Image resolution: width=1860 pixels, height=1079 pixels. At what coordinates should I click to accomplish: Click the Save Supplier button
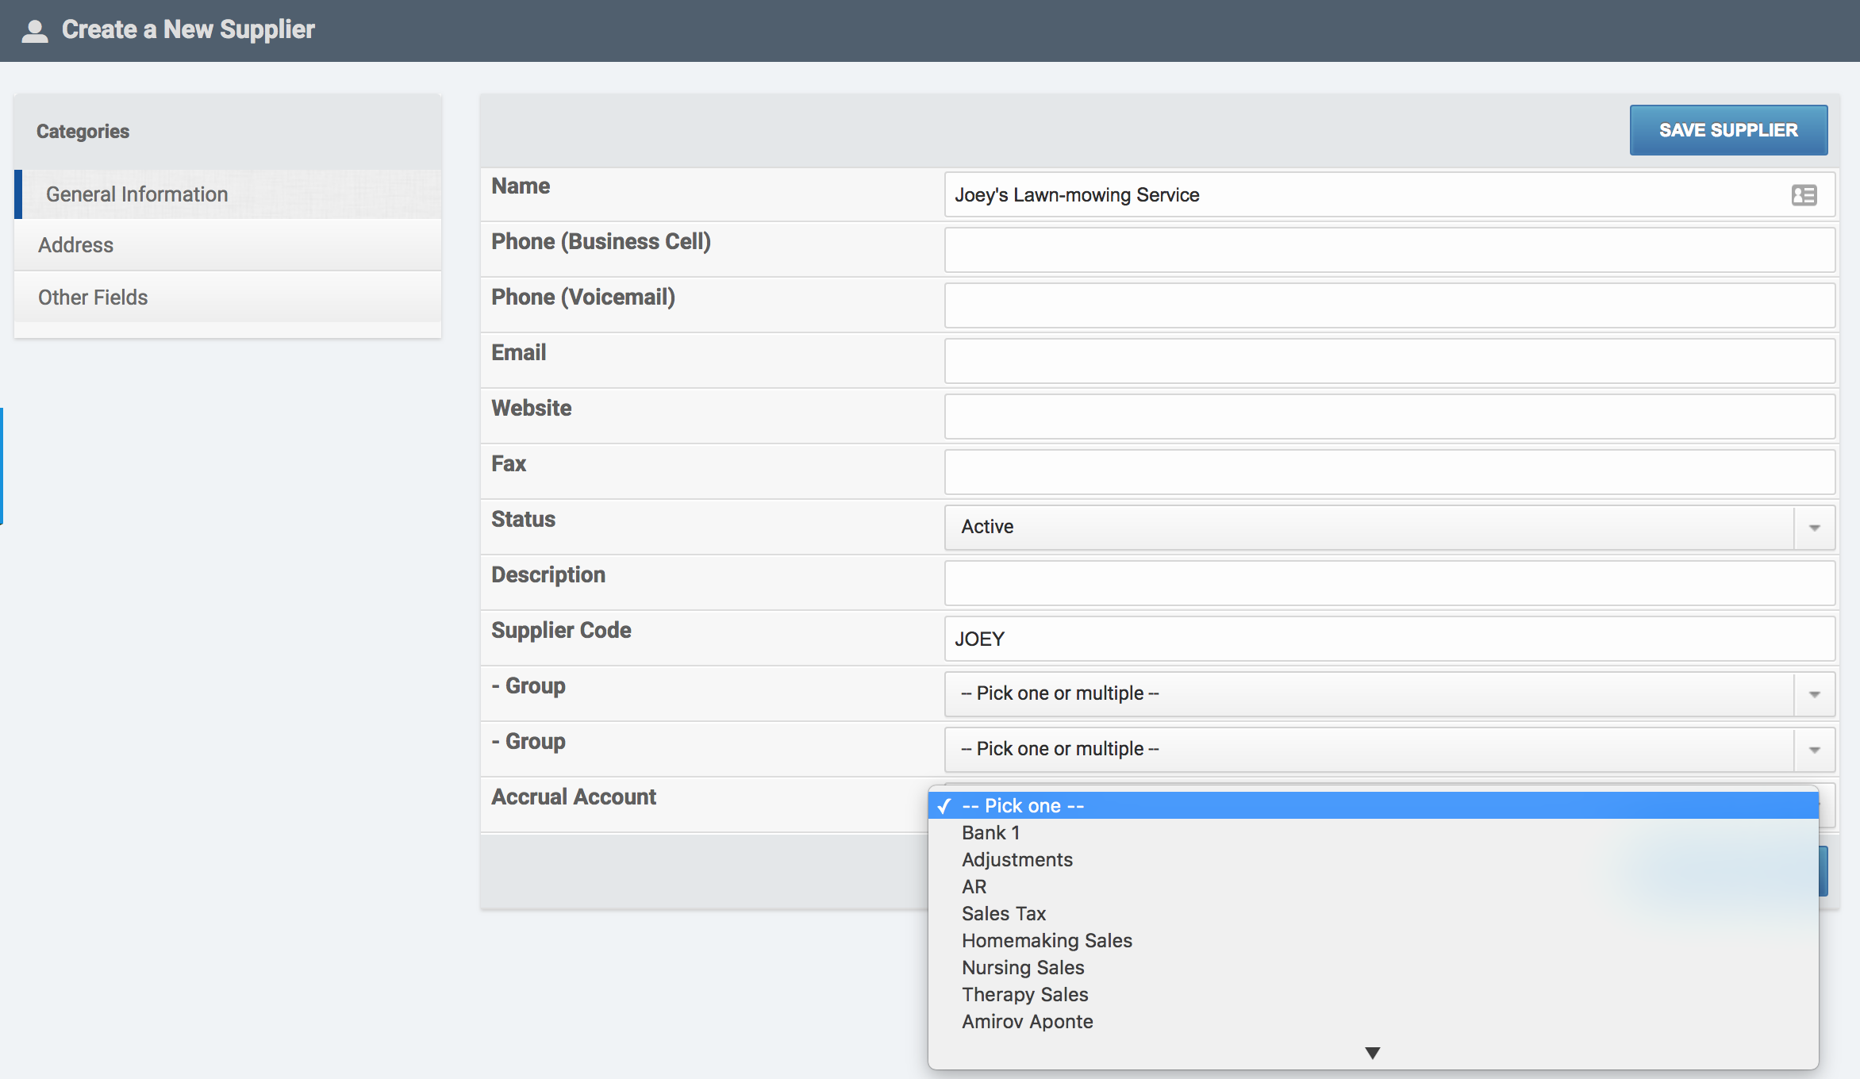click(x=1728, y=130)
